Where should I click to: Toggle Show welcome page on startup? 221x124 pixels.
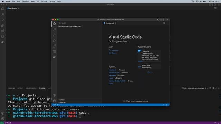pyautogui.click(x=124, y=101)
